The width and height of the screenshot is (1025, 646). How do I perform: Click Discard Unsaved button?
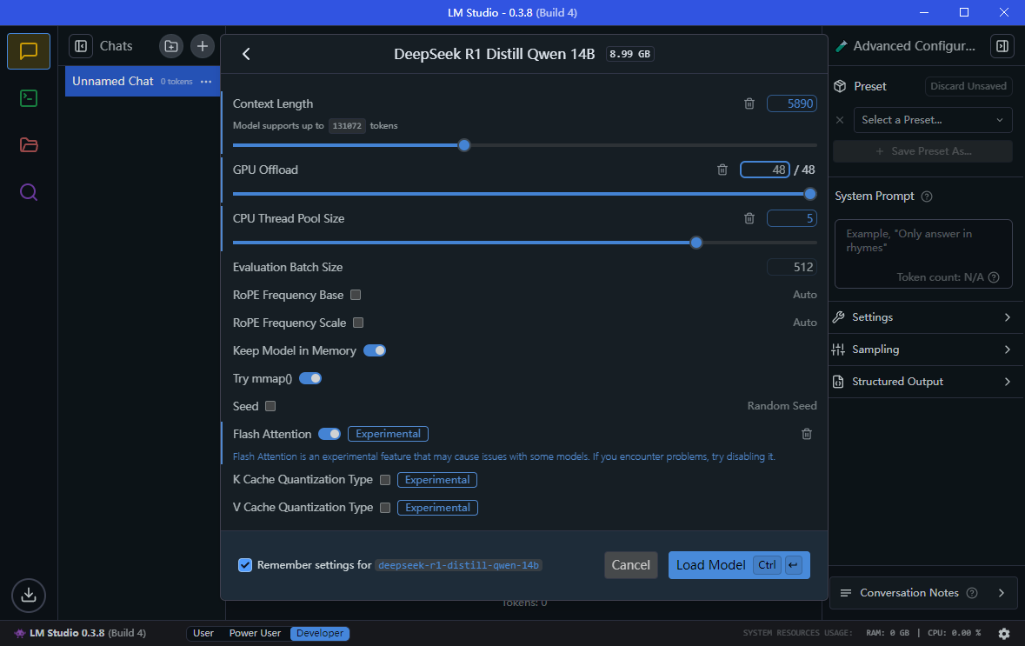coord(968,86)
